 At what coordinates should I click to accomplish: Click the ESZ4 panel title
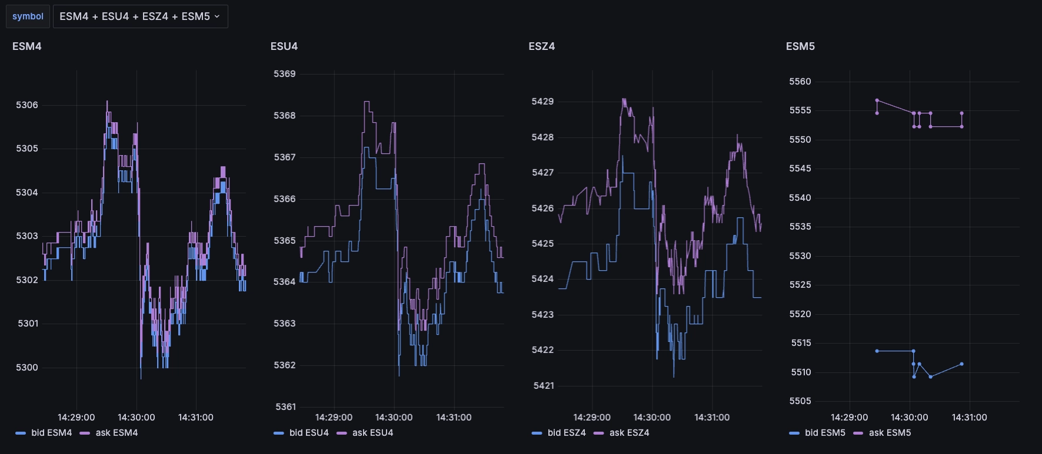(x=542, y=46)
